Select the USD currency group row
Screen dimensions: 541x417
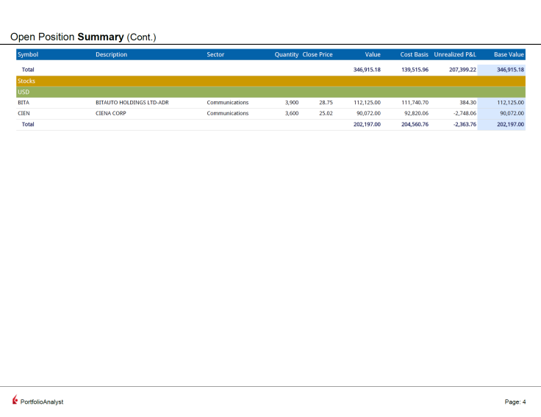point(270,92)
